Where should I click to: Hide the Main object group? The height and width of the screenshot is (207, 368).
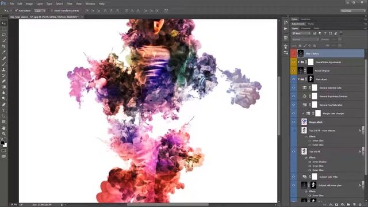[293, 79]
